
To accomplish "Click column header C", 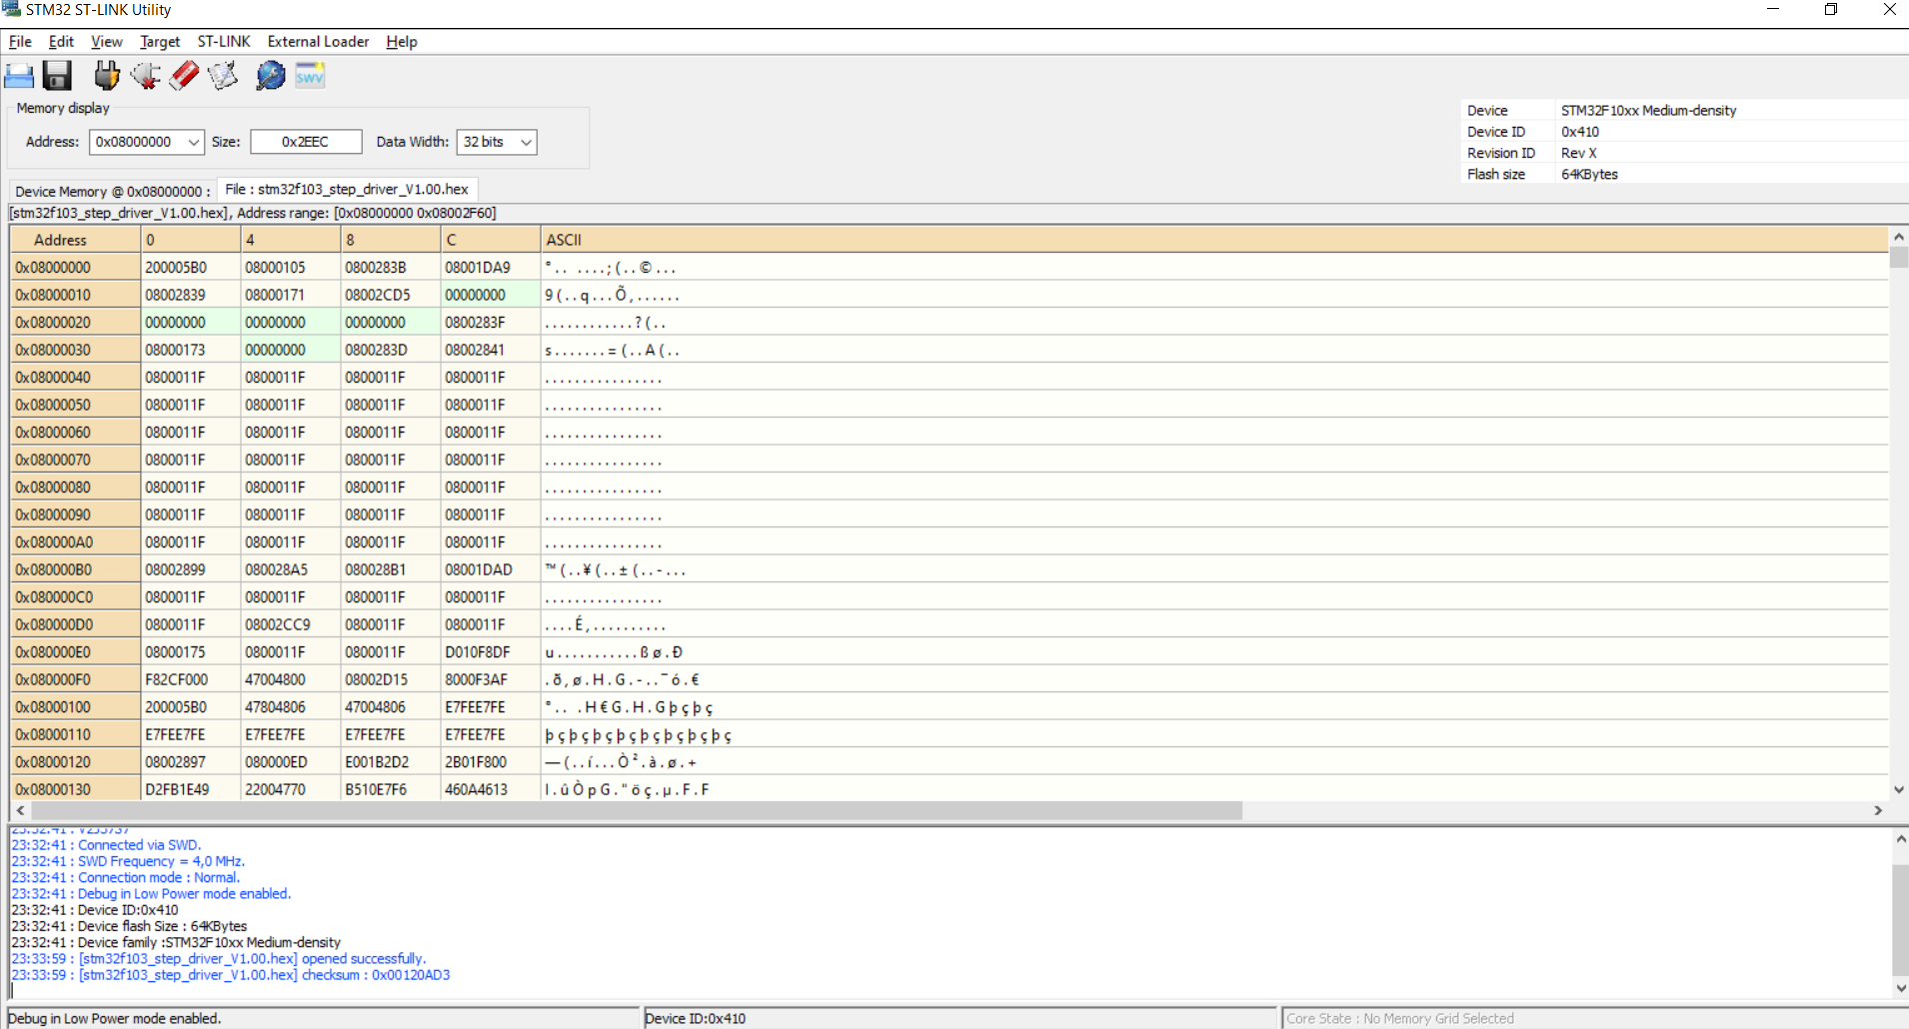I will point(491,240).
